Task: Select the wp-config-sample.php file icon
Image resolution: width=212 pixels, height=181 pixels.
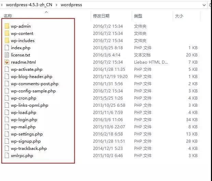Action: click(x=7, y=91)
